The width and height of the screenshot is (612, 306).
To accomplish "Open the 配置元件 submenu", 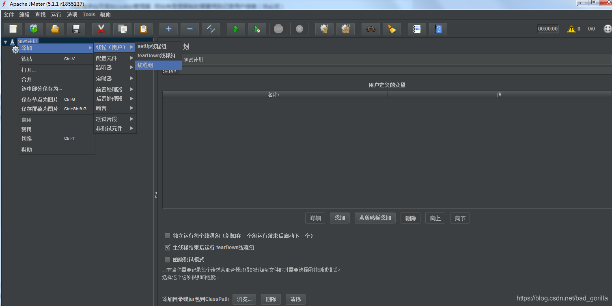I will [115, 58].
